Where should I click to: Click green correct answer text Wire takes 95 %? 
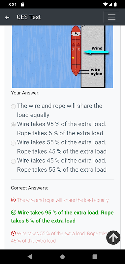pyautogui.click(x=62, y=216)
